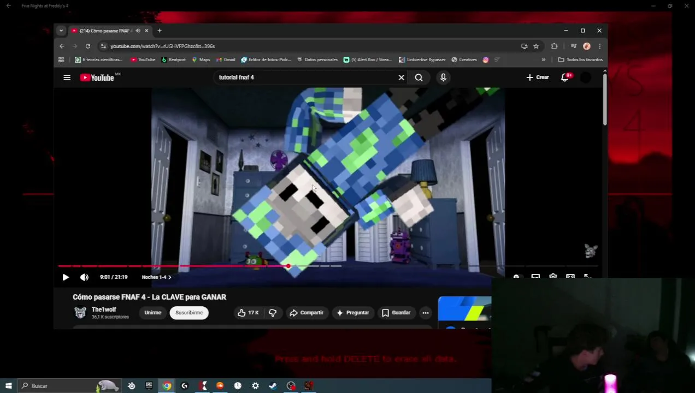
Task: Expand the Noches 1-4 chapter list
Action: 156,277
